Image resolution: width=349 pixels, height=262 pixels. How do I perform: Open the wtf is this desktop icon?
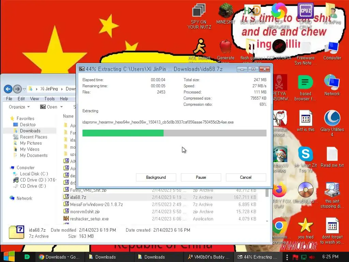[x=305, y=121]
